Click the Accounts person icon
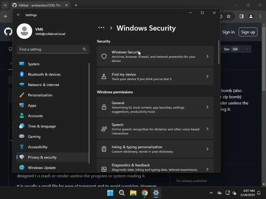266x199 pixels. (x=22, y=116)
